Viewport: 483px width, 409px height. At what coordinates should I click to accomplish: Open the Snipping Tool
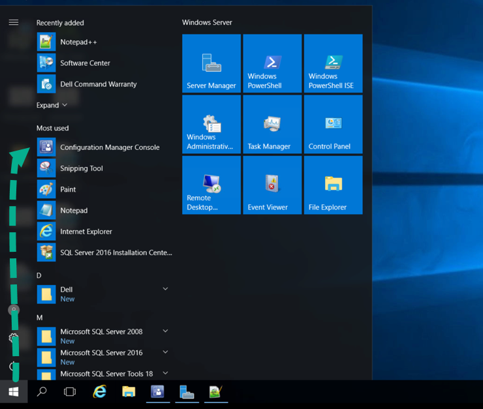104,168
